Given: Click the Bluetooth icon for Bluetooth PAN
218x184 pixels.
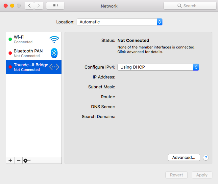Looking at the screenshot, I should pyautogui.click(x=54, y=53).
